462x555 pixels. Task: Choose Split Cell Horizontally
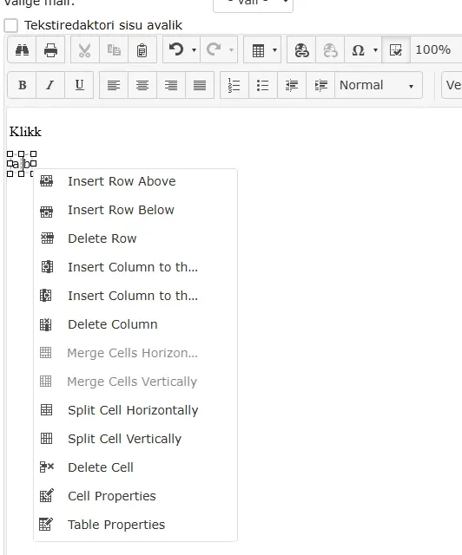135,410
